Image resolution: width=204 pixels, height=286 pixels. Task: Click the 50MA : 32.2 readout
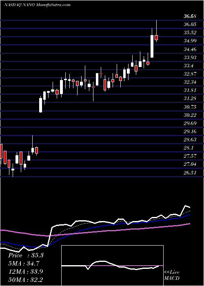(x=26, y=279)
